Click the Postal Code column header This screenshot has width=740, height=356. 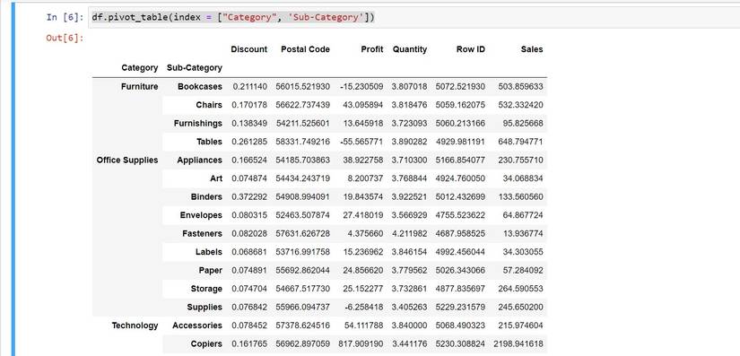pos(305,49)
